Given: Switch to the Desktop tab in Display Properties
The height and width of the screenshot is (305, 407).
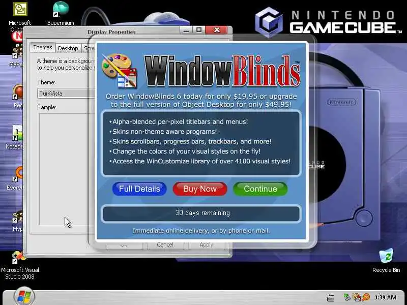Looking at the screenshot, I should pos(68,48).
